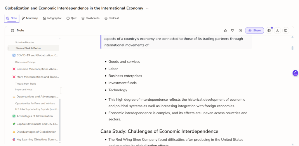This screenshot has width=299, height=146.
Task: Switch to the Mindmap tab
Action: 30,18
